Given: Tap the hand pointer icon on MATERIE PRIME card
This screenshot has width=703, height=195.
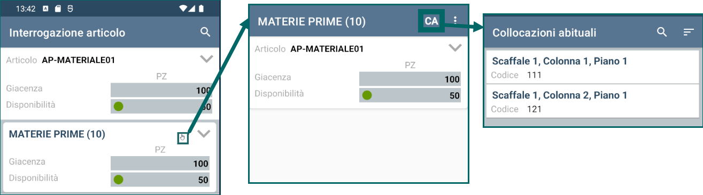Looking at the screenshot, I should 182,138.
